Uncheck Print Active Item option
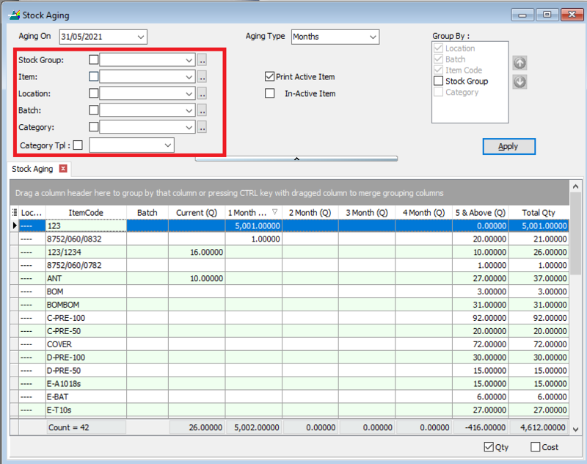 tap(270, 76)
